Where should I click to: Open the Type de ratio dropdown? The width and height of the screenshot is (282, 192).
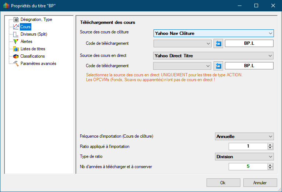(x=244, y=157)
